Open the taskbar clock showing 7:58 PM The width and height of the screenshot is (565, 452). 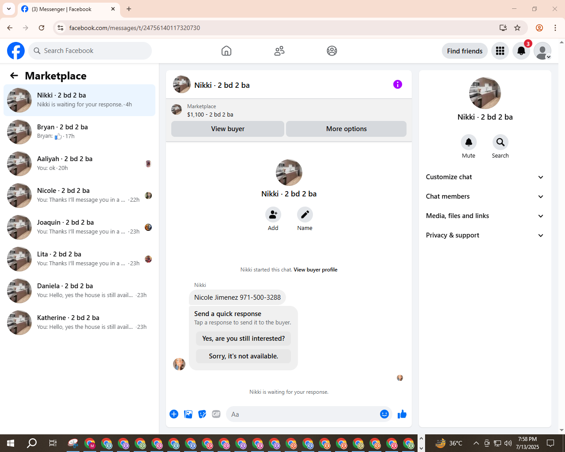pyautogui.click(x=527, y=443)
